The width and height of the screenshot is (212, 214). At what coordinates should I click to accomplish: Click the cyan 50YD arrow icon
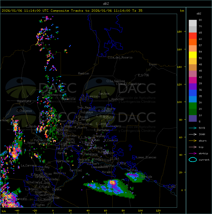[x=193, y=128]
